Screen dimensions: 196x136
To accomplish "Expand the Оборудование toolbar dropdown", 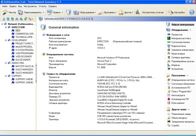I will (96, 12).
